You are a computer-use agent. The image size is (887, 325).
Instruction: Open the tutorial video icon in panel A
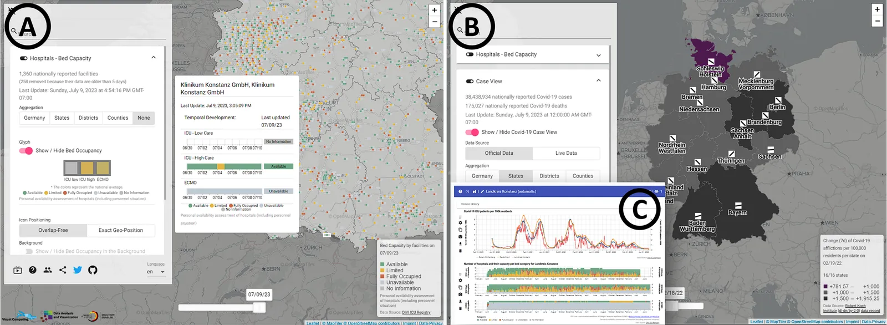[18, 270]
